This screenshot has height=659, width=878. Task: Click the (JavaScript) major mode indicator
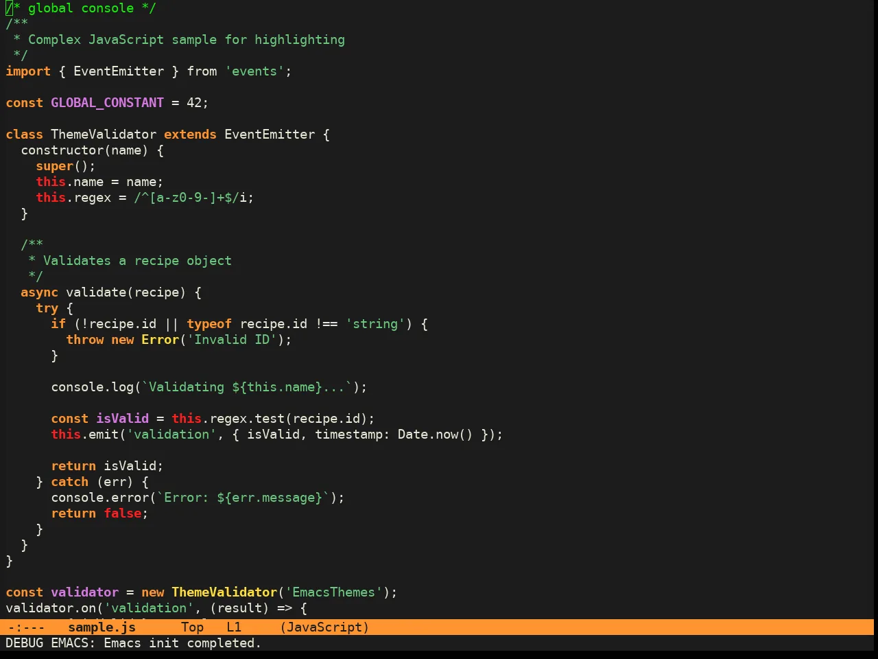[x=324, y=627]
